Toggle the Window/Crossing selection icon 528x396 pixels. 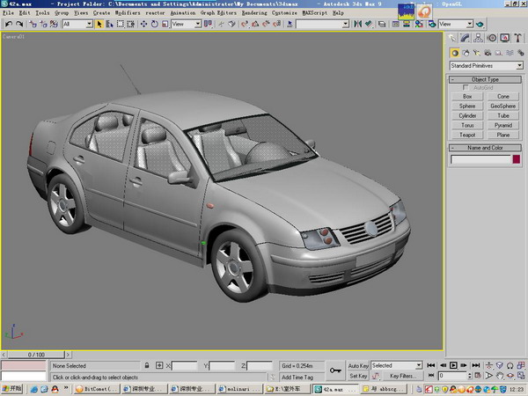(130, 24)
